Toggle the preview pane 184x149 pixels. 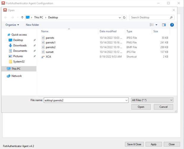(164, 25)
